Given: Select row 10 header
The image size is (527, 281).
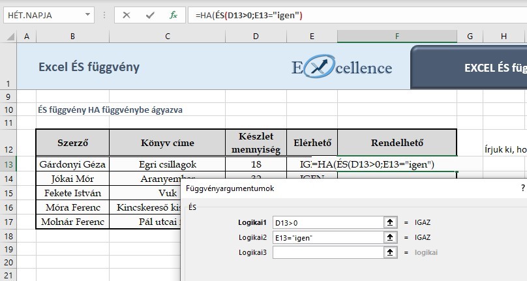Looking at the screenshot, I should click(8, 110).
